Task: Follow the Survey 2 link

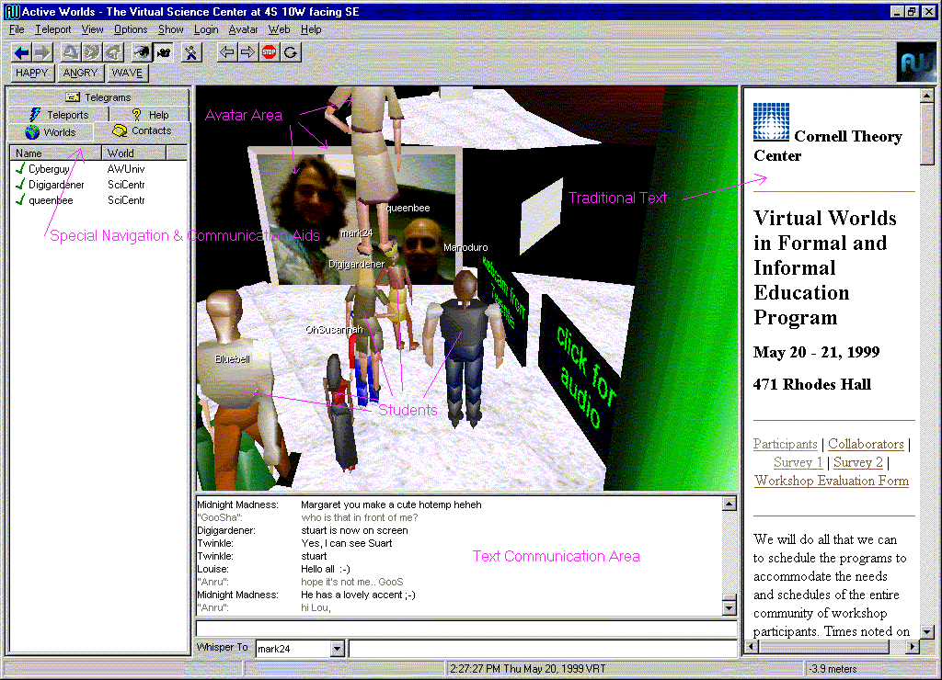Action: click(858, 463)
